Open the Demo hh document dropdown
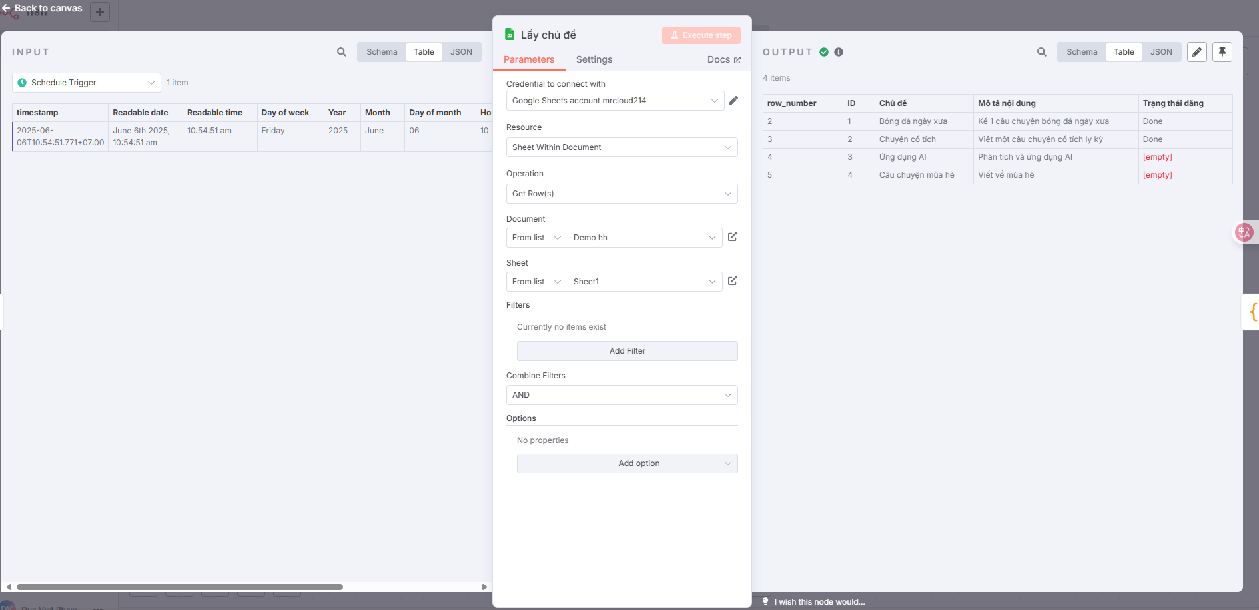This screenshot has height=610, width=1259. click(x=645, y=238)
